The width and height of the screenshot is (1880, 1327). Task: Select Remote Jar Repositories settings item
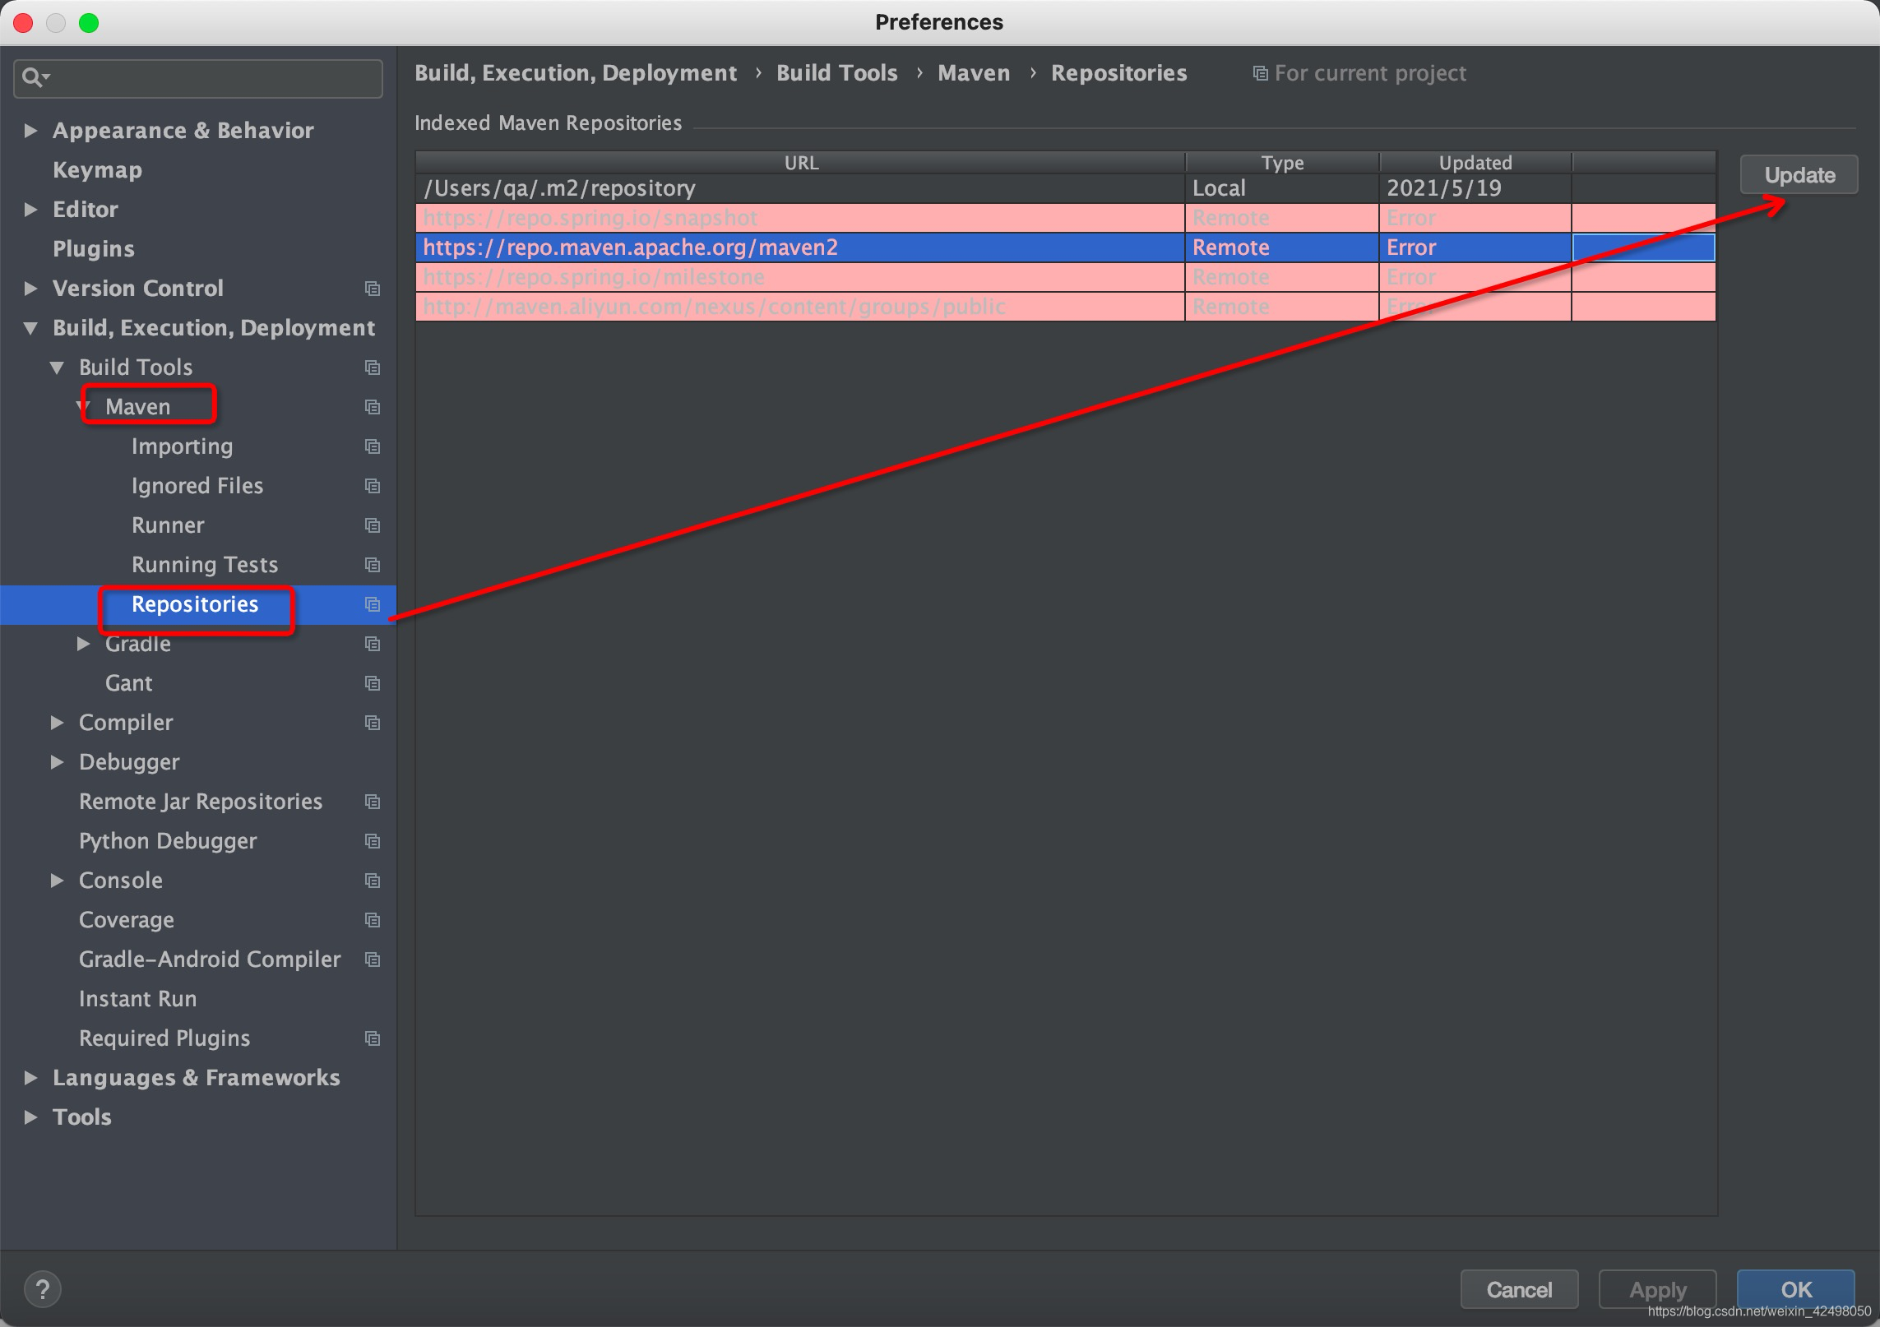[200, 802]
